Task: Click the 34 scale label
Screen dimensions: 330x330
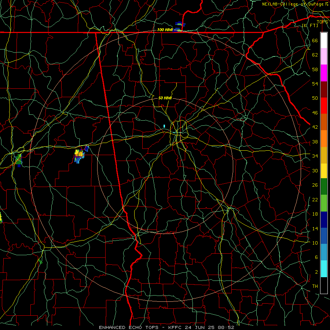Action: 315,156
